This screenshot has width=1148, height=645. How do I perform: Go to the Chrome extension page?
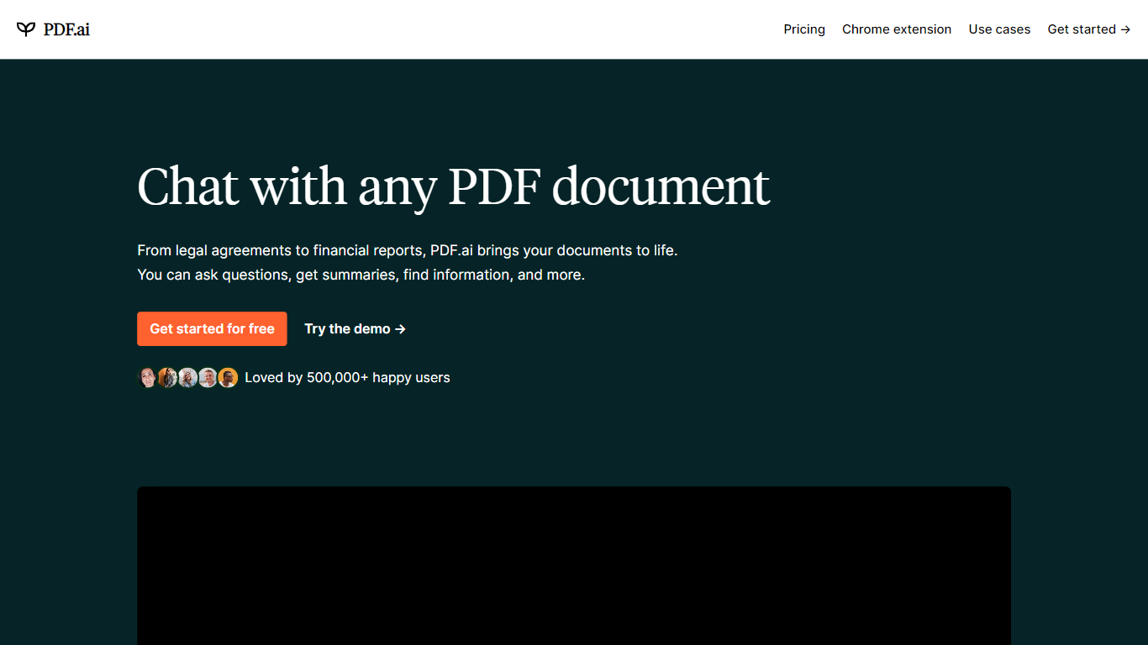tap(897, 29)
